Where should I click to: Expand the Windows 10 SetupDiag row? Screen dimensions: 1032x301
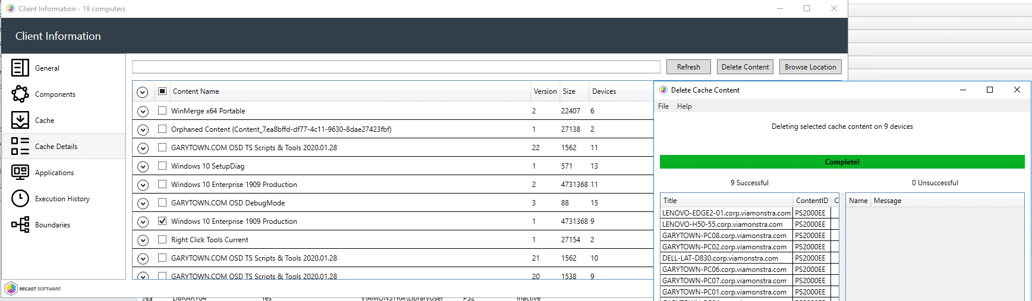pyautogui.click(x=142, y=166)
